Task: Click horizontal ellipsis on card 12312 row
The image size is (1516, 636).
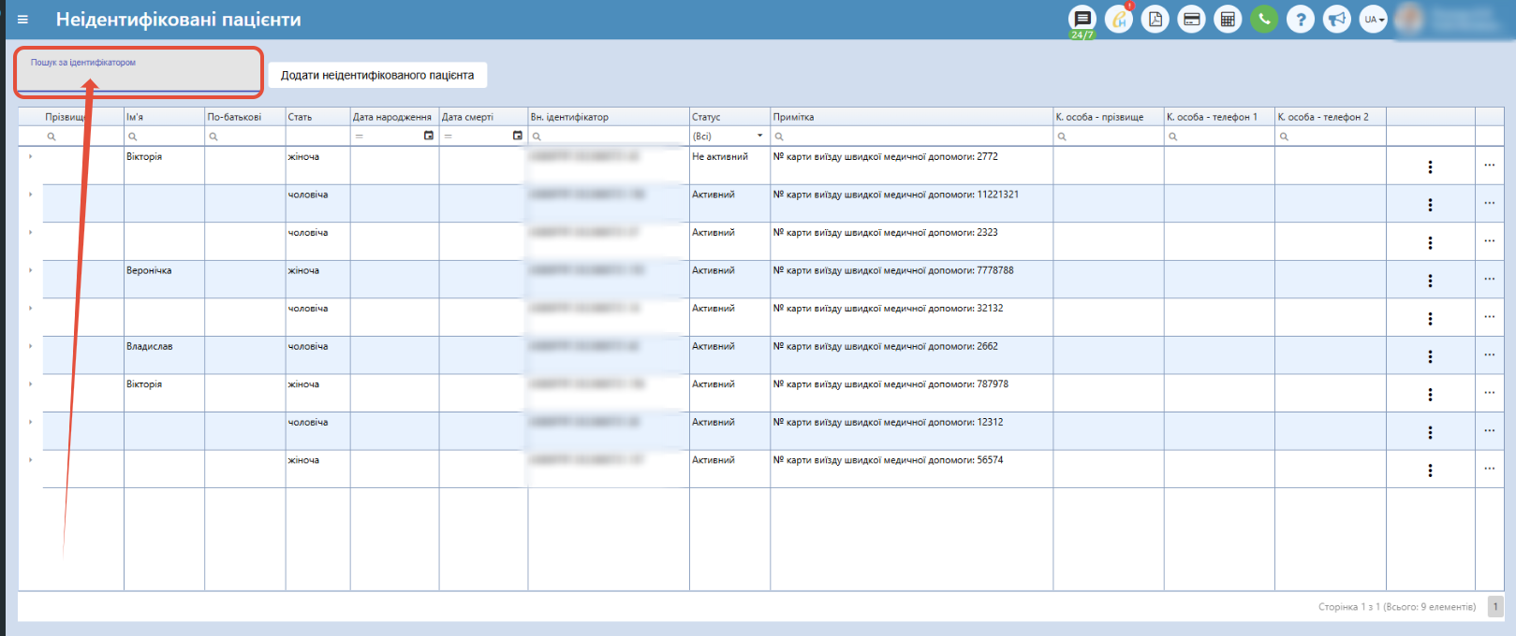Action: (1490, 430)
